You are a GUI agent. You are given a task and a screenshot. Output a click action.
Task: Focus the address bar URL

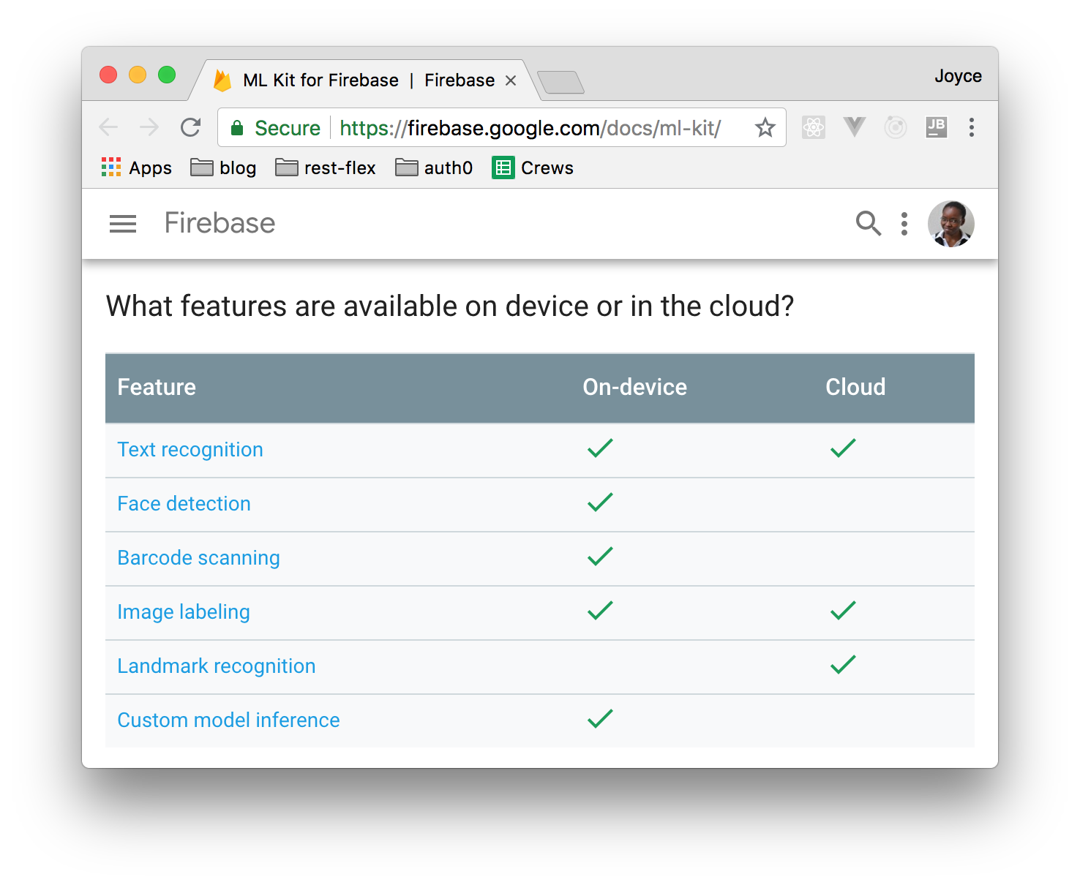tap(530, 128)
